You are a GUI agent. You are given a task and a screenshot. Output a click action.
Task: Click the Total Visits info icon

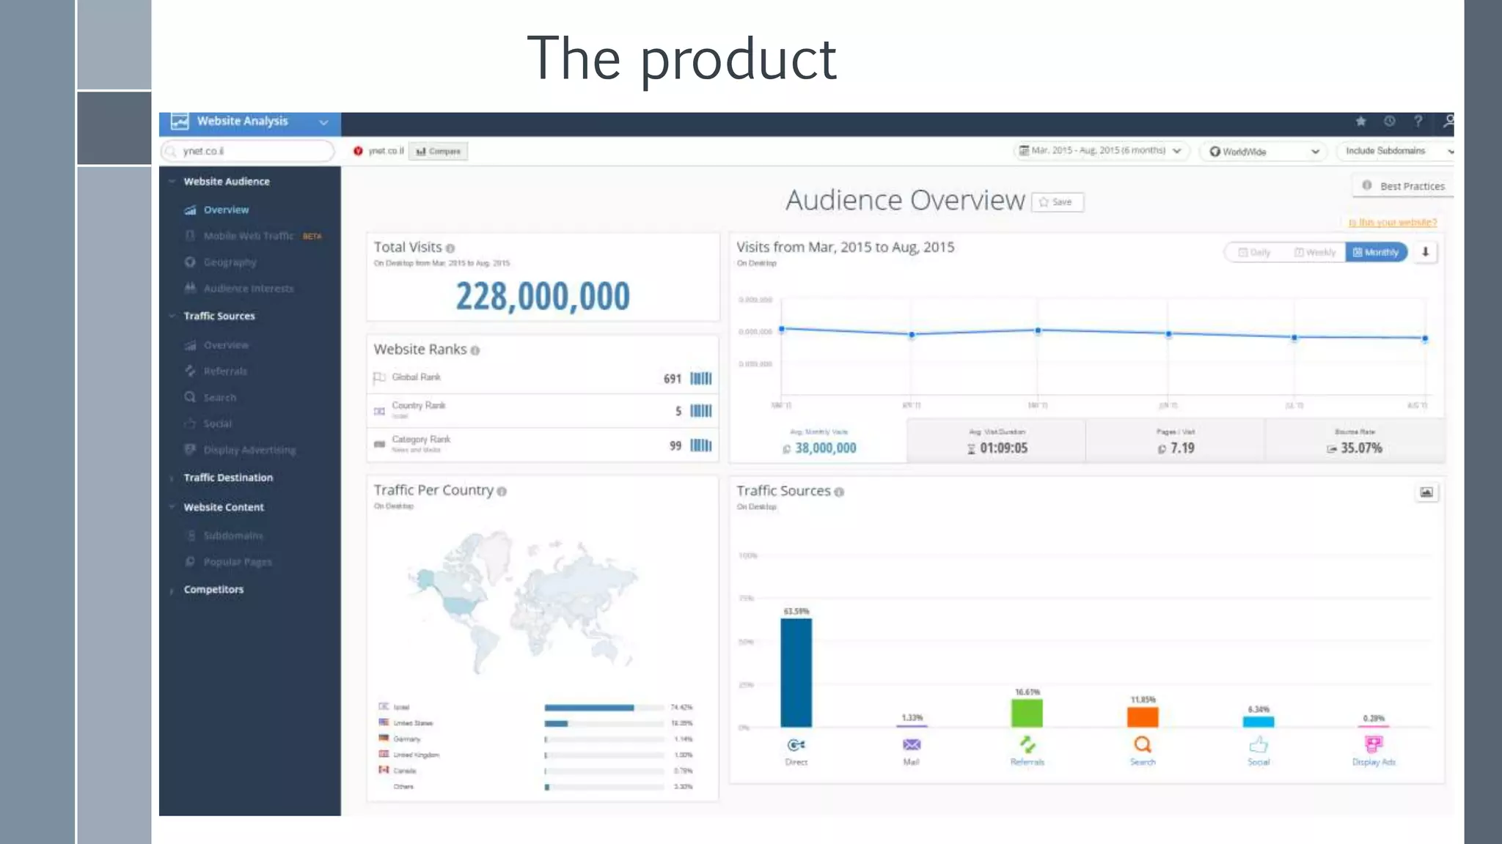(x=450, y=248)
